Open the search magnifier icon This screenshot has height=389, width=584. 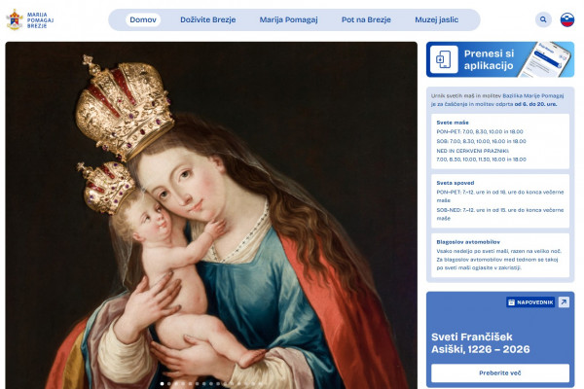(543, 19)
